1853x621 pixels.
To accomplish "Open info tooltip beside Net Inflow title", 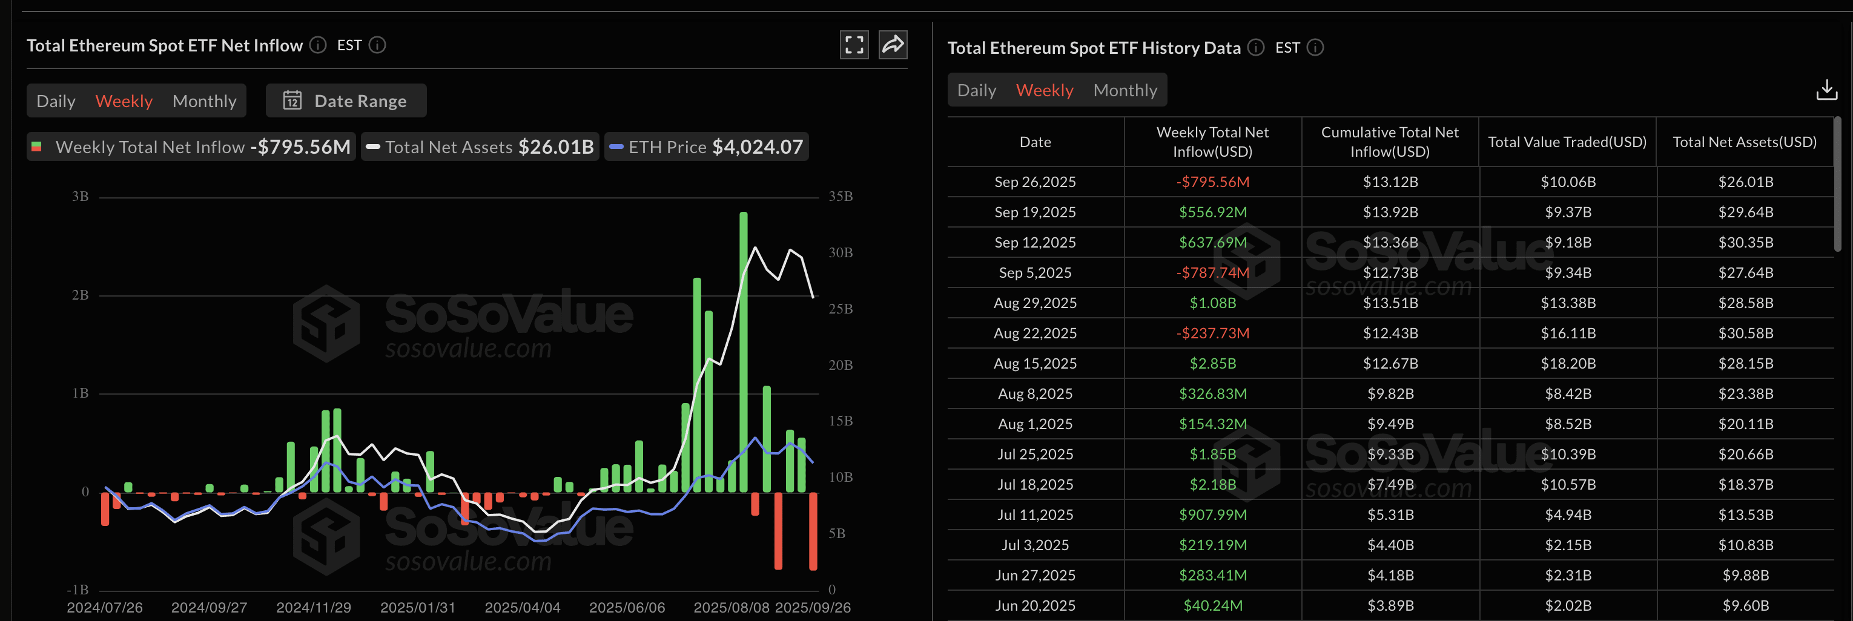I will (x=317, y=45).
